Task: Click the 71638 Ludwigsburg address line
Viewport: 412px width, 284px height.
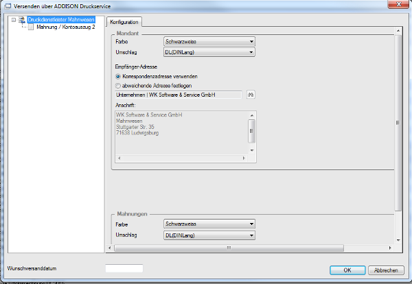Action: pyautogui.click(x=137, y=133)
